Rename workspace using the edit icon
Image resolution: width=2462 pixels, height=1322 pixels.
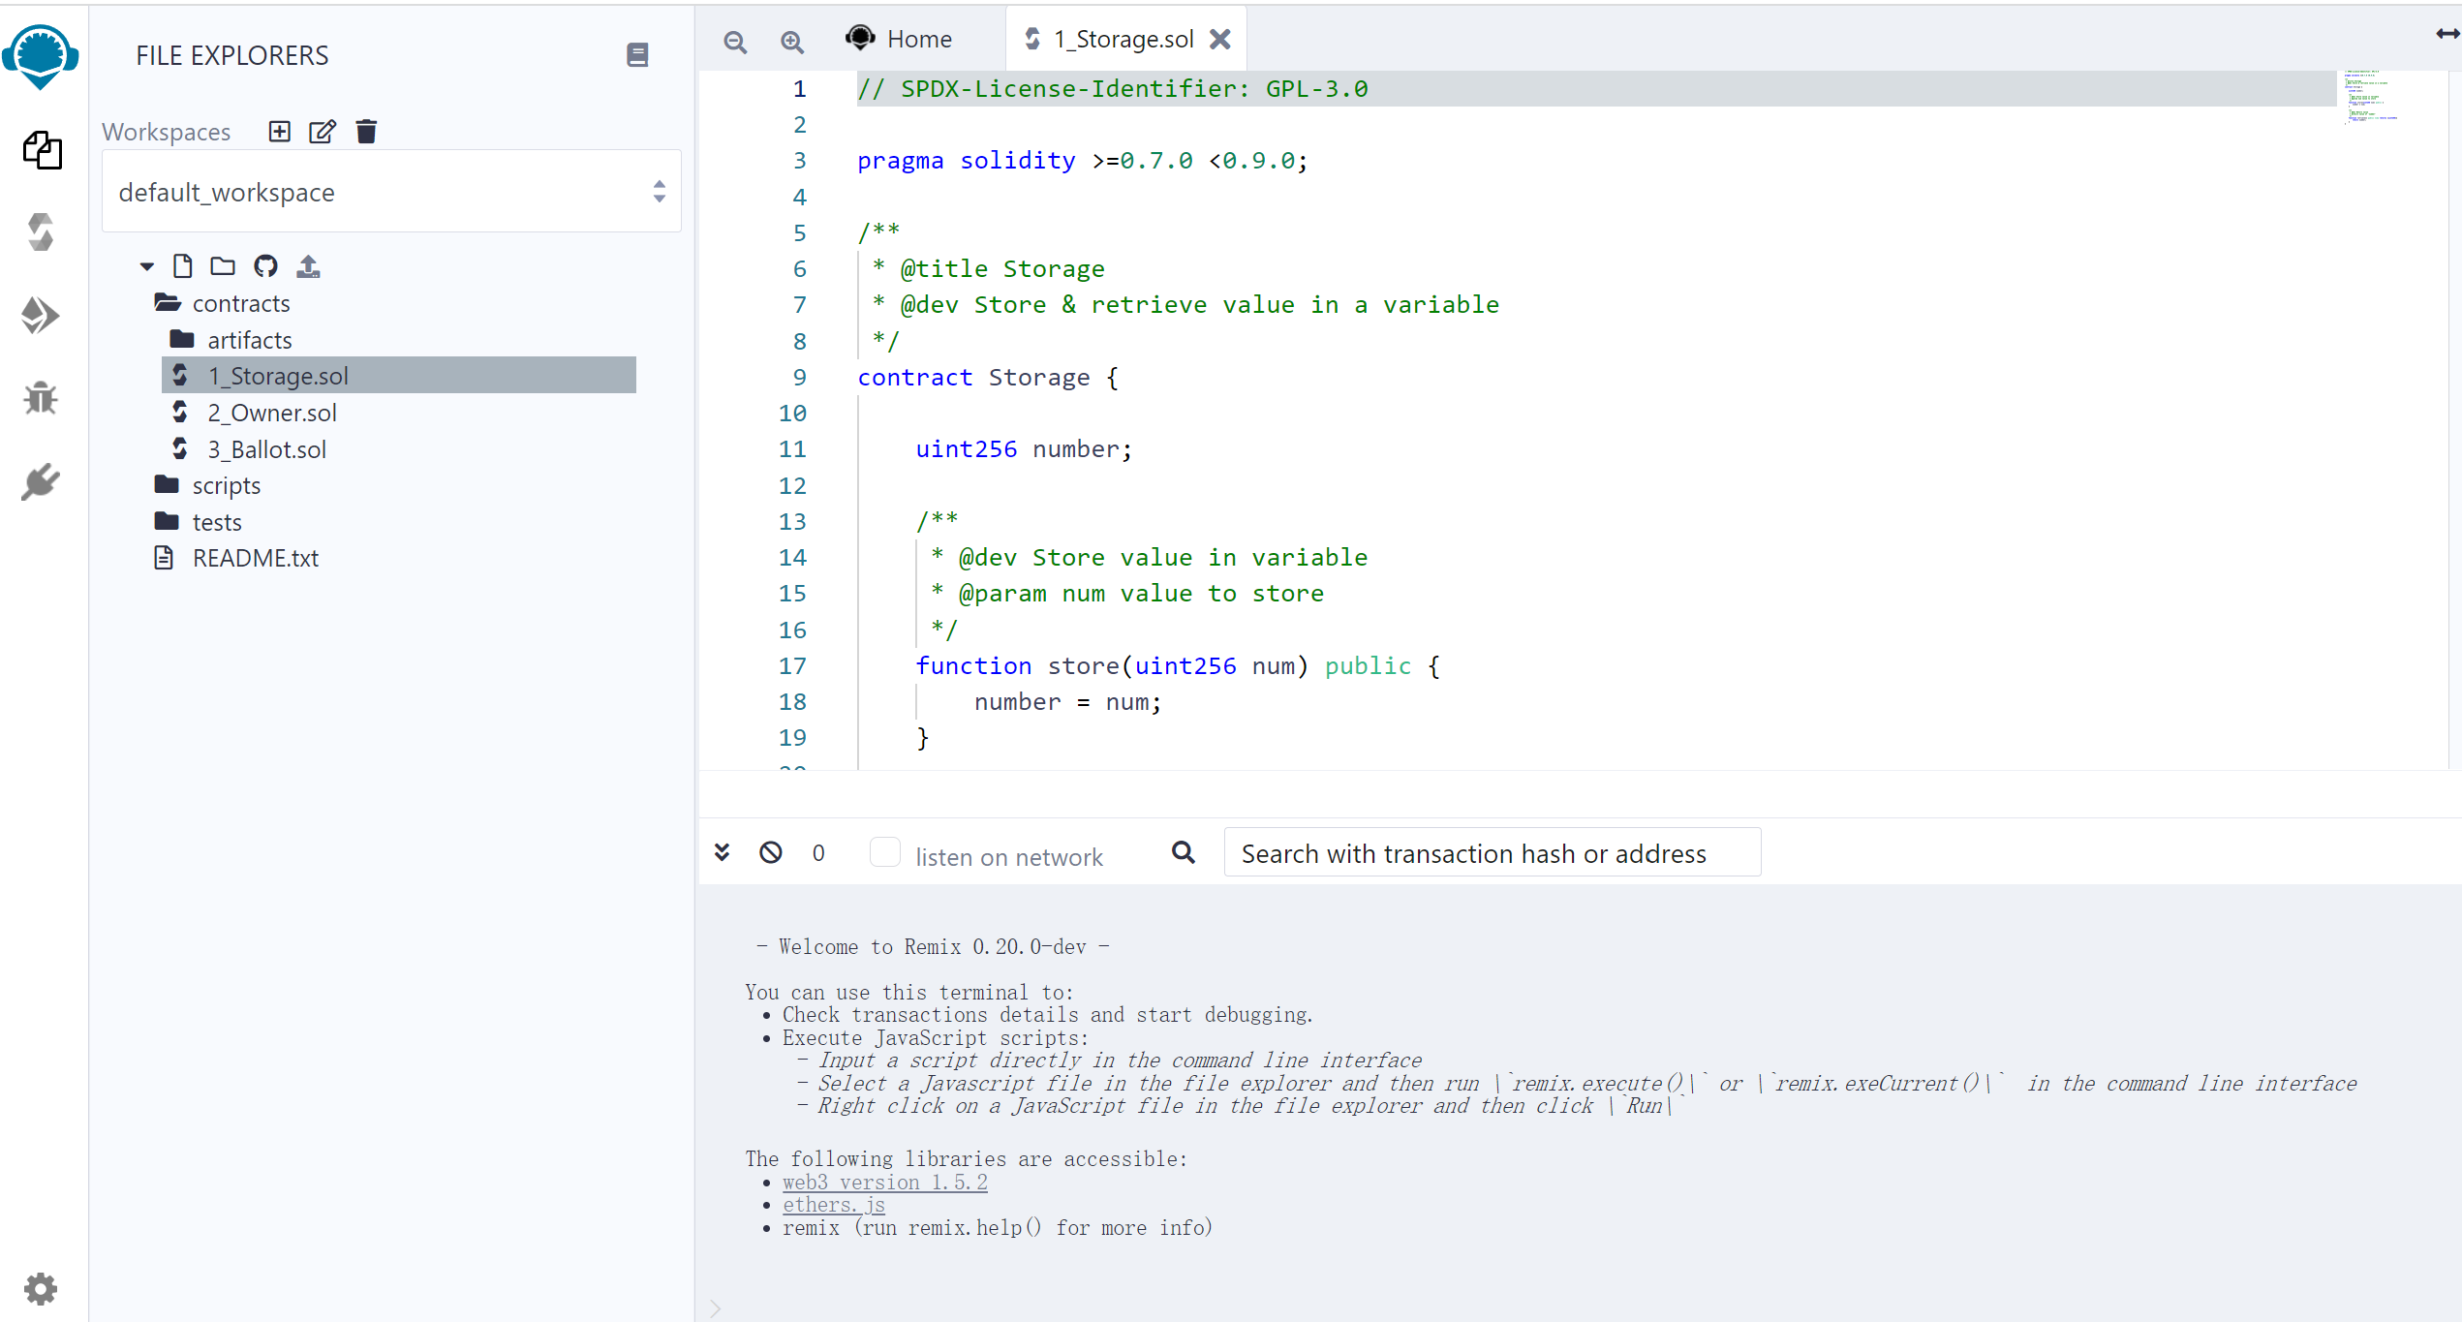(x=323, y=131)
